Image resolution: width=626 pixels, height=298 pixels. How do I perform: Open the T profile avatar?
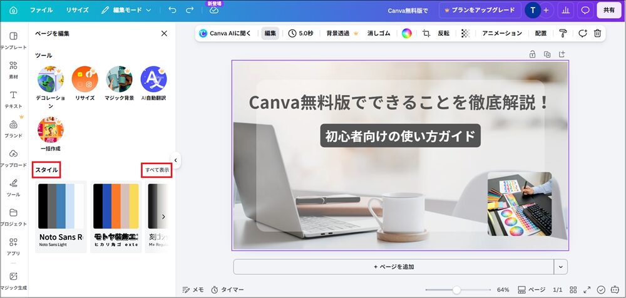click(x=533, y=11)
